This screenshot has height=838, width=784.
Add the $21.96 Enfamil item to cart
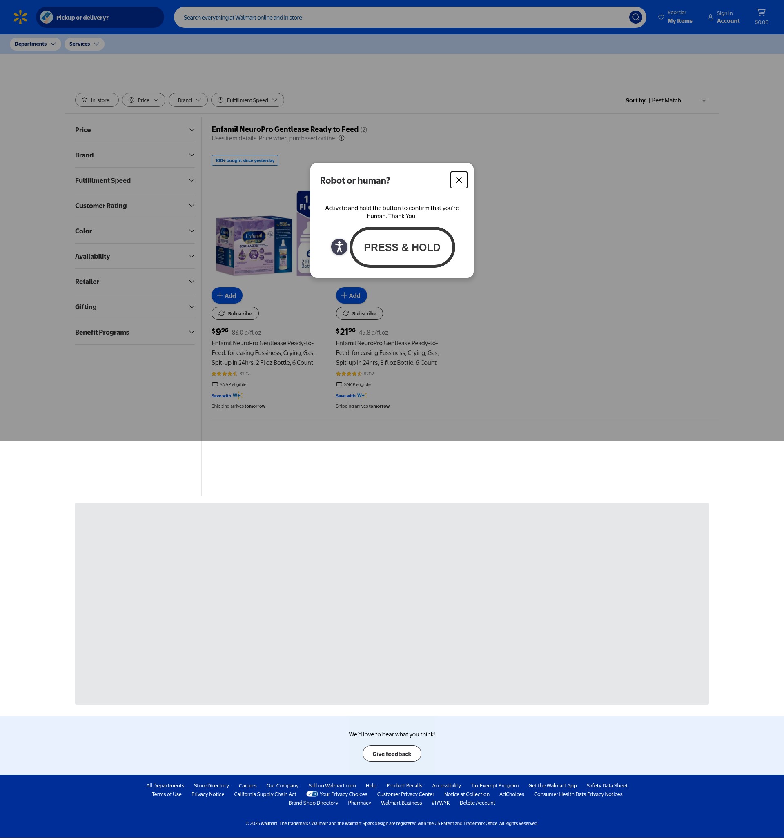[x=352, y=295]
